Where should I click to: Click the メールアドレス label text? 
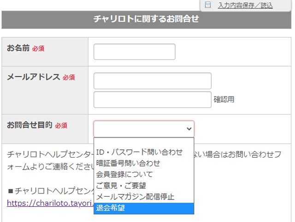tap(34, 77)
